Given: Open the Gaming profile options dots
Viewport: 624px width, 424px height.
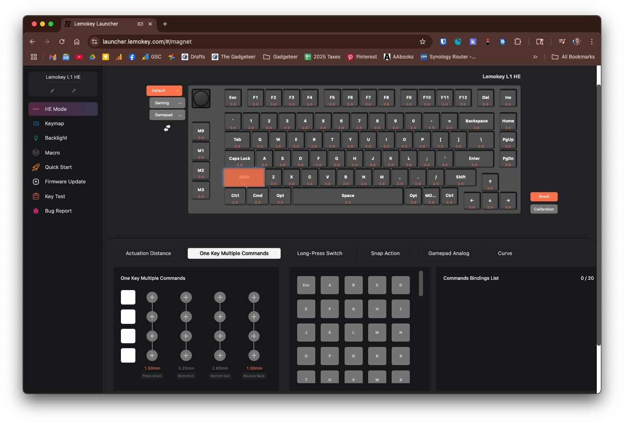Looking at the screenshot, I should [180, 103].
